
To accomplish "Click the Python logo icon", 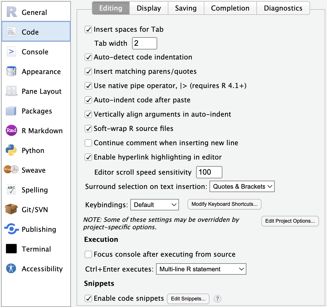I will tap(11, 150).
